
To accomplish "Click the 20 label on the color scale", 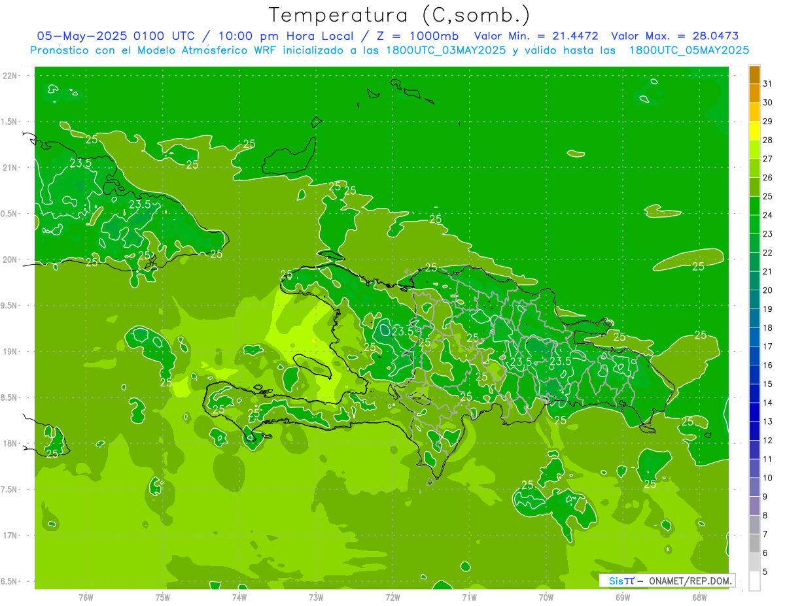I will click(767, 290).
